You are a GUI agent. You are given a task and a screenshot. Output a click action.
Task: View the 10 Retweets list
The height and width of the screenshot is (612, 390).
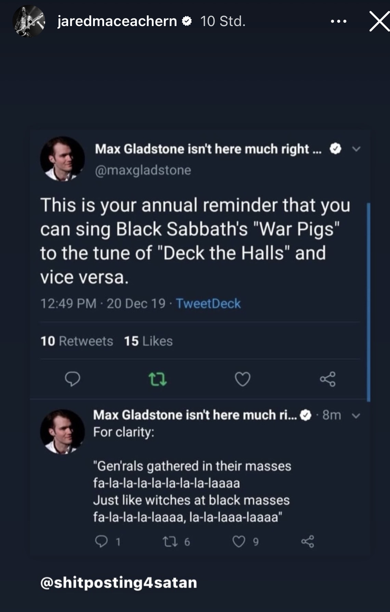pyautogui.click(x=77, y=341)
